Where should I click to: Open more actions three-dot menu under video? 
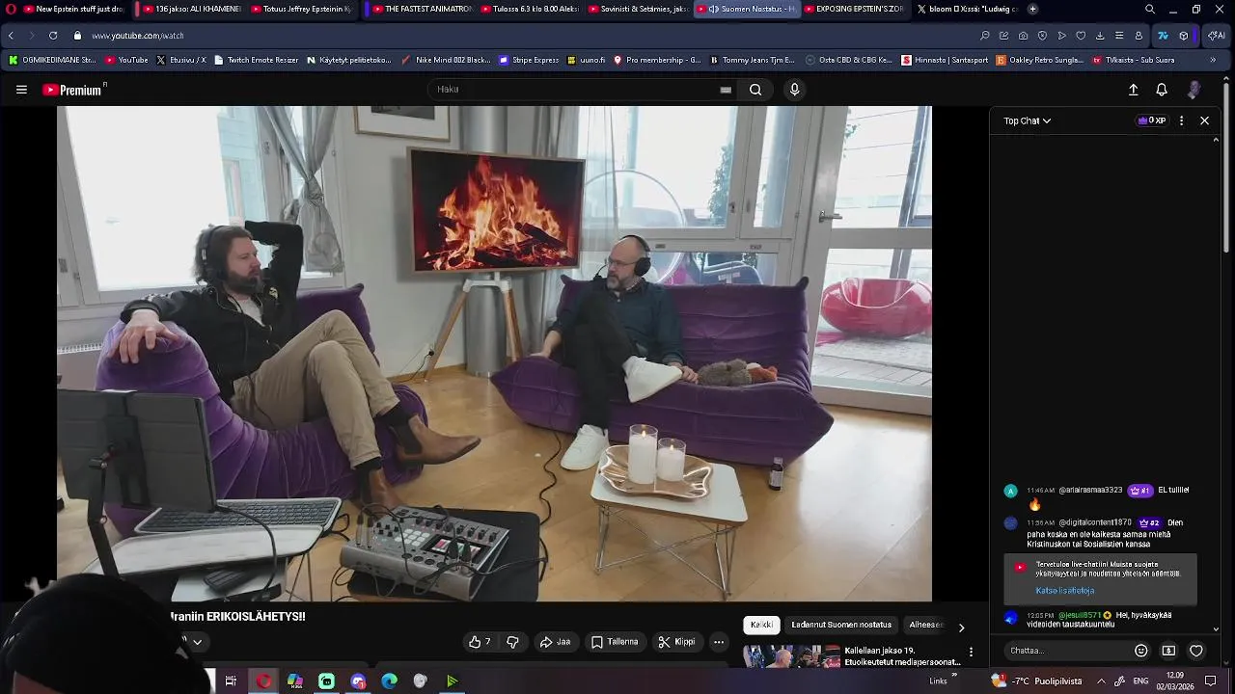coord(719,642)
